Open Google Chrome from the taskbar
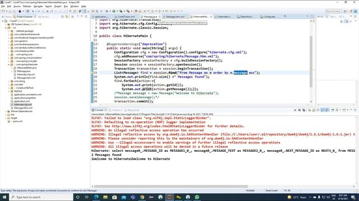359x201 pixels. (x=142, y=197)
